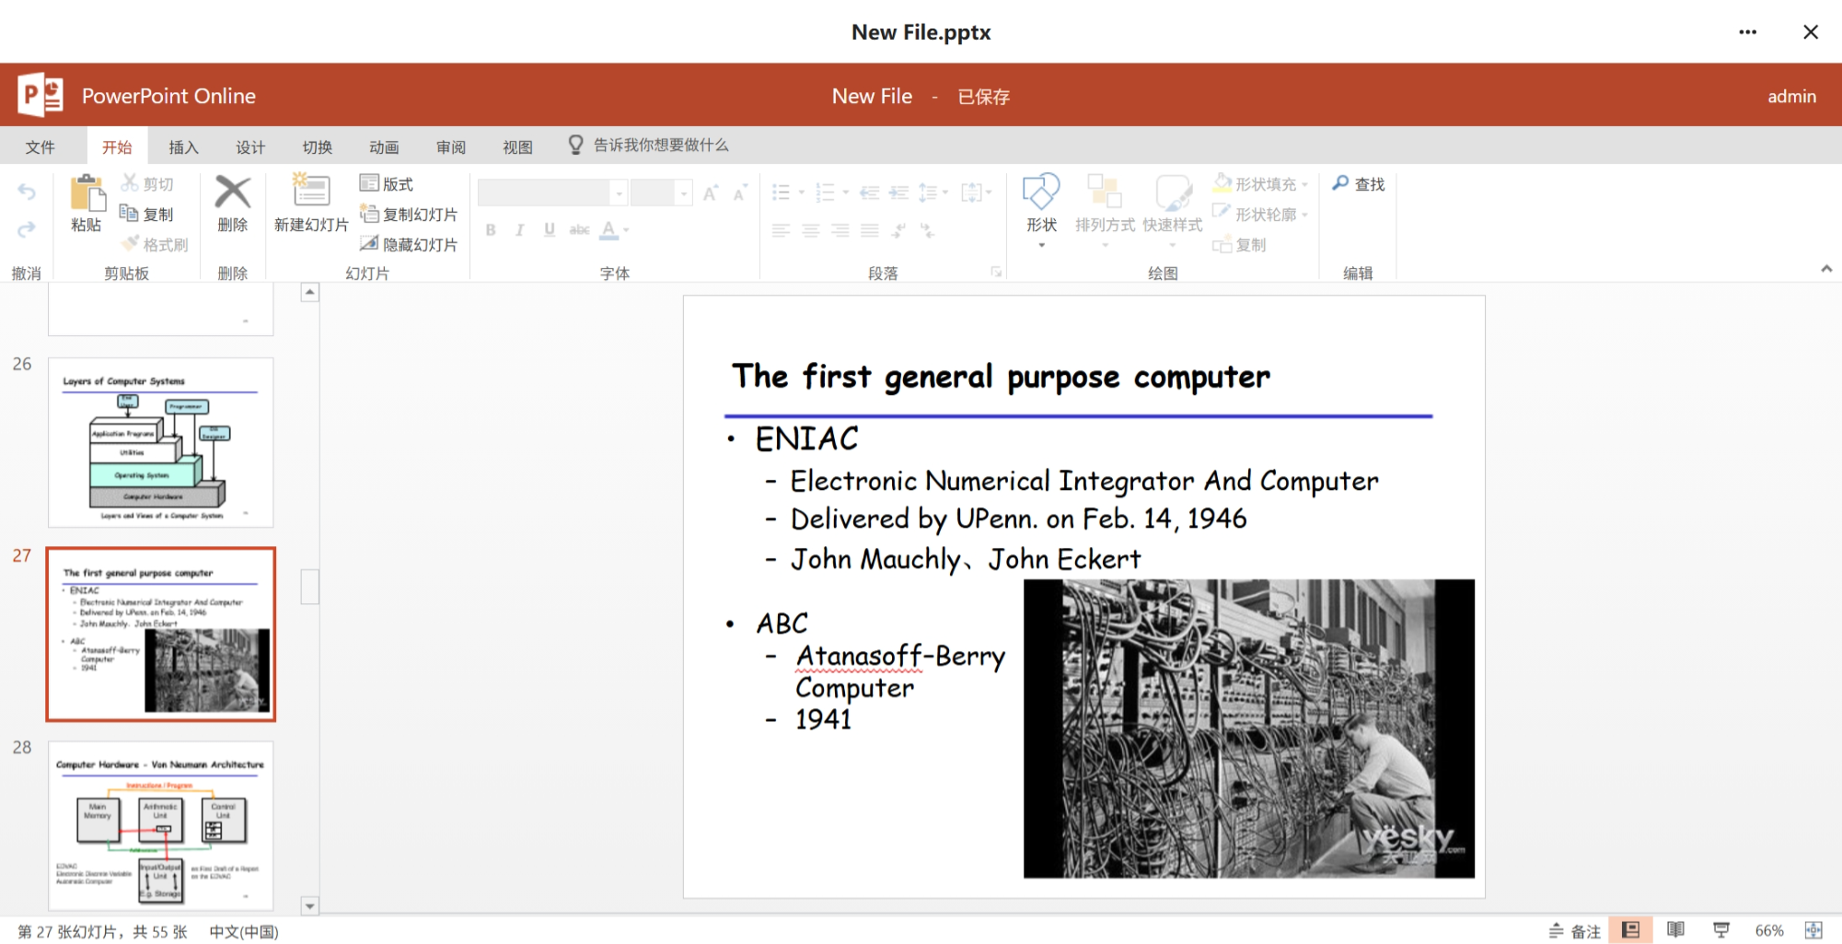Click the increase indent icon

tap(898, 192)
